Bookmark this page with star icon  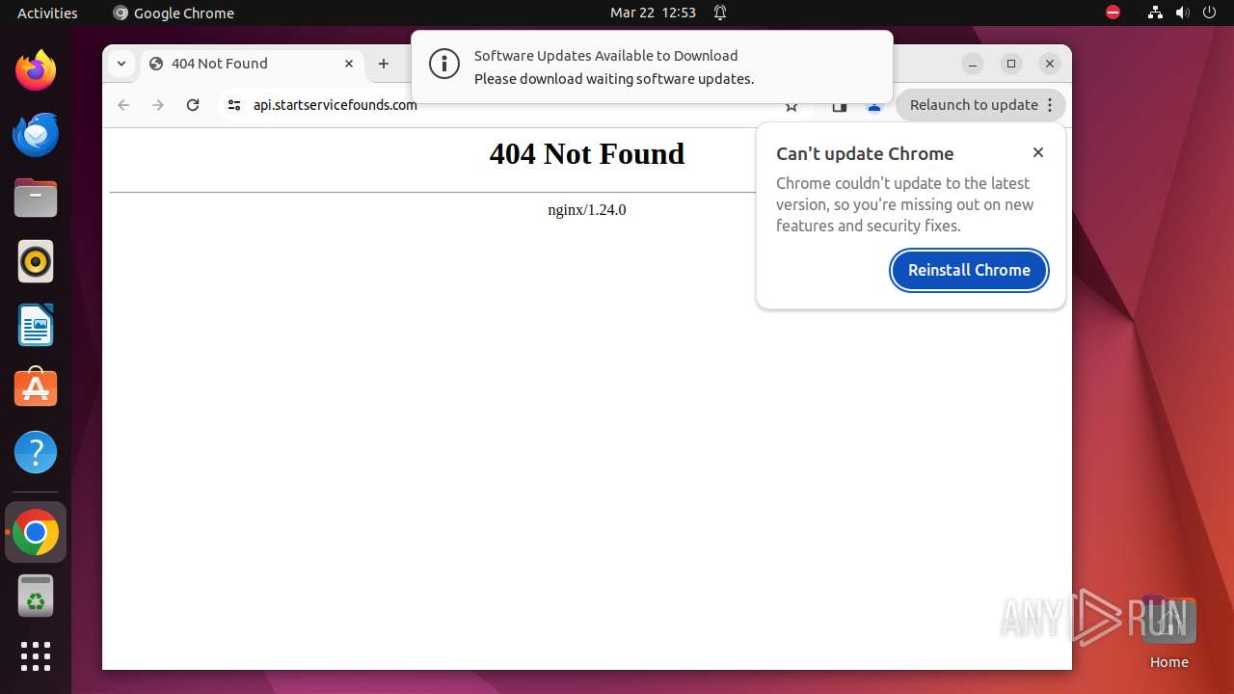pos(791,106)
